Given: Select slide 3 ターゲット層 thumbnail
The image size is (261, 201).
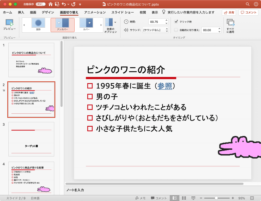Looking at the screenshot, I should tap(31, 139).
